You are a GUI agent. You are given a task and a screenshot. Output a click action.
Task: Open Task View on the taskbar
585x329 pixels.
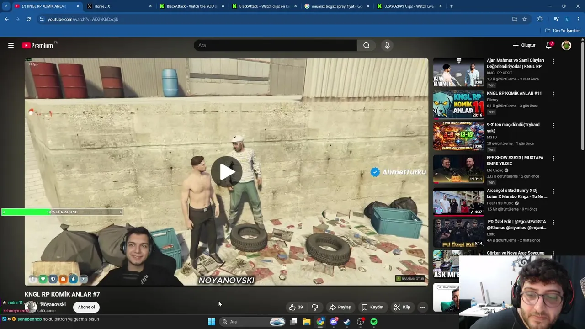point(294,322)
